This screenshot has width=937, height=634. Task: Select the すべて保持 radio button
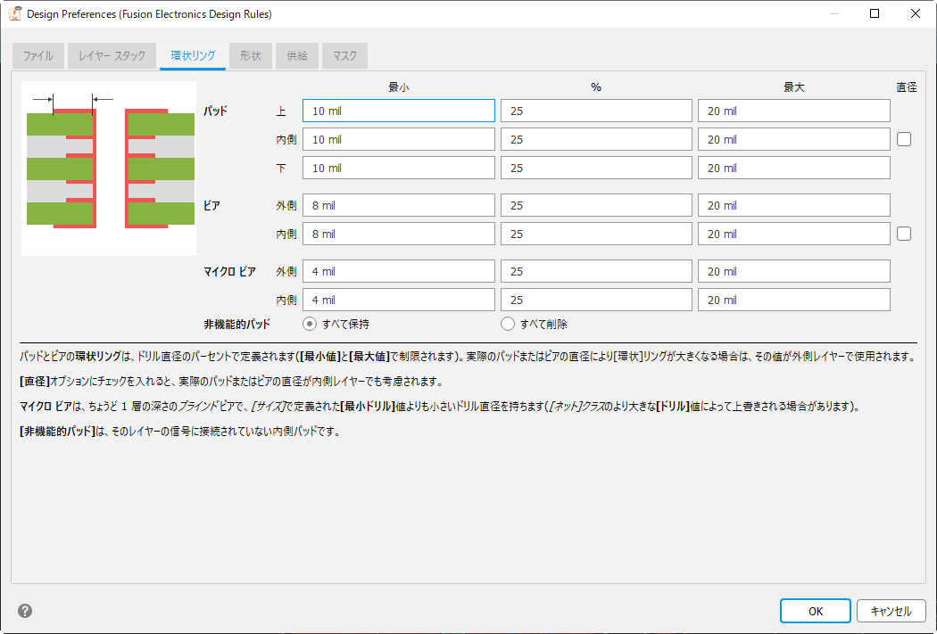[x=310, y=324]
